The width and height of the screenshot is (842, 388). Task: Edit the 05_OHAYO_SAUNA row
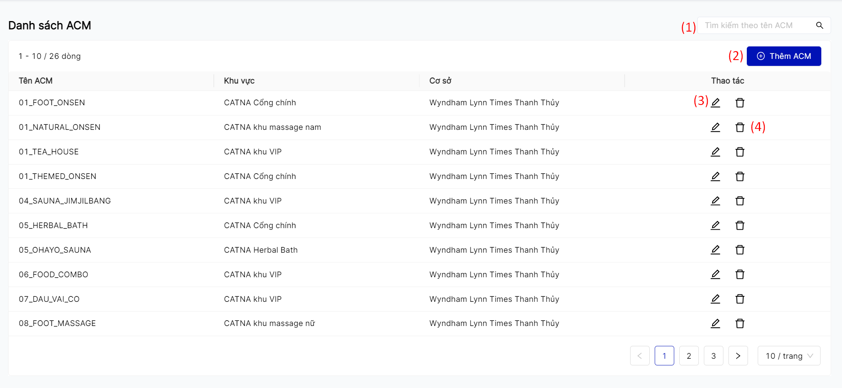715,250
